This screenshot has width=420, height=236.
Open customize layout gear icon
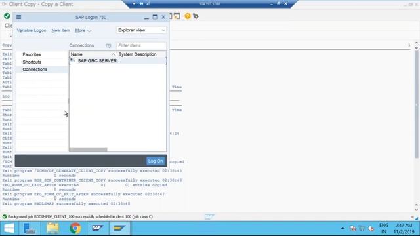tap(196, 16)
